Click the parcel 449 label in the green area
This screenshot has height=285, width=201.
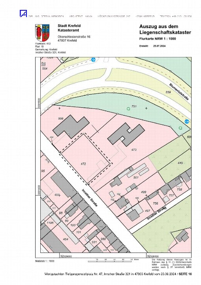(180, 163)
